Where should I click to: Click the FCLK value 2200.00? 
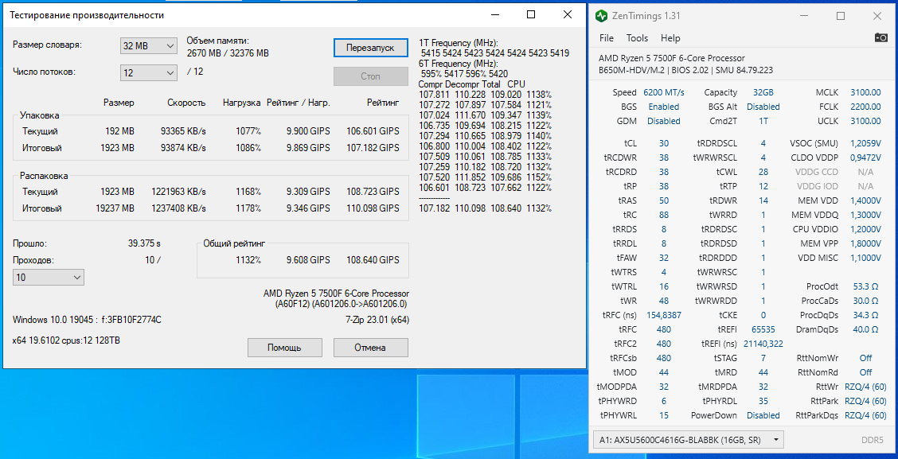[865, 107]
